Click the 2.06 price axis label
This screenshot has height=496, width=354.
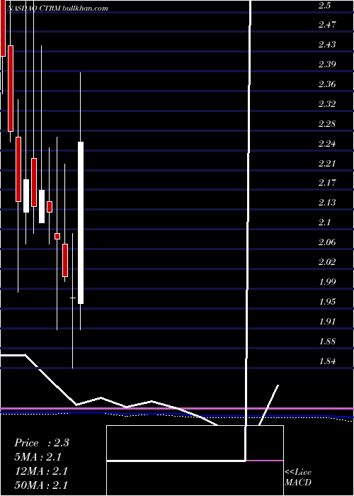click(327, 242)
